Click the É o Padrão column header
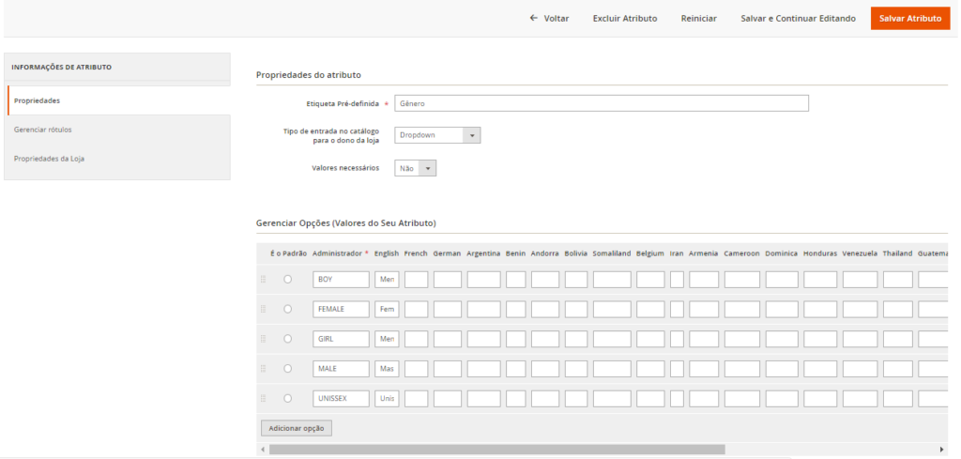This screenshot has height=459, width=961. coord(289,253)
